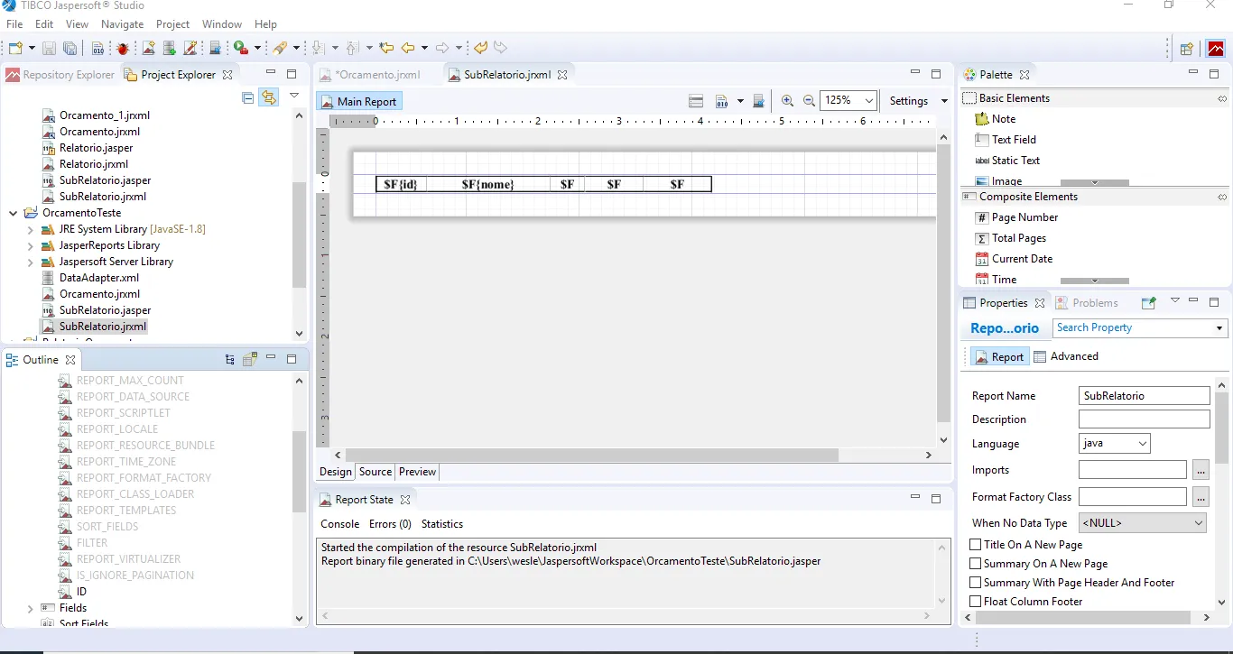Expand the JasperReports Library tree node
Screen dimensions: 1233x654
coord(31,245)
